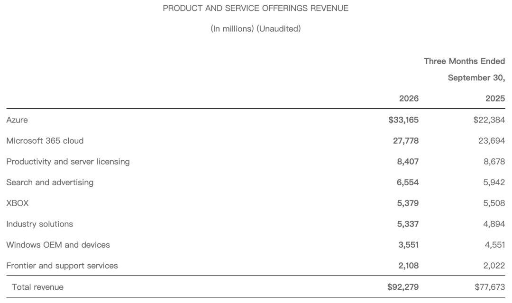Select the 'XBOX' row label

tap(18, 203)
